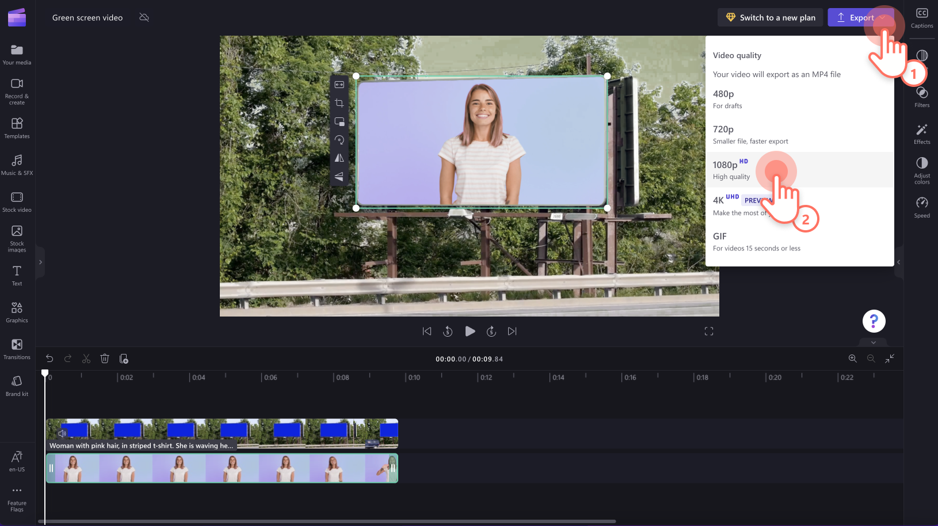This screenshot has width=938, height=526.
Task: Open the Speed controls
Action: point(921,206)
